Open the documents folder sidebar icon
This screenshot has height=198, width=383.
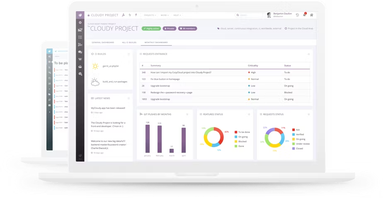point(80,67)
